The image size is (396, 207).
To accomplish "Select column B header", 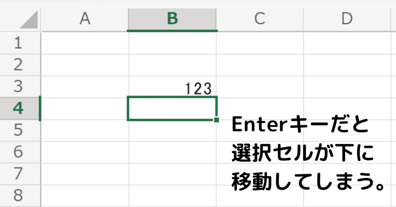I will 172,19.
